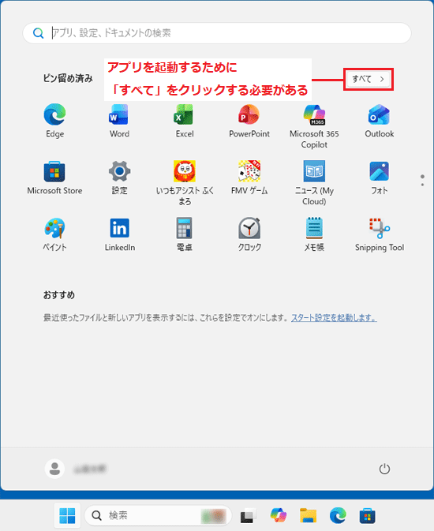Open the Edge pinned app
This screenshot has width=434, height=531.
pos(54,121)
